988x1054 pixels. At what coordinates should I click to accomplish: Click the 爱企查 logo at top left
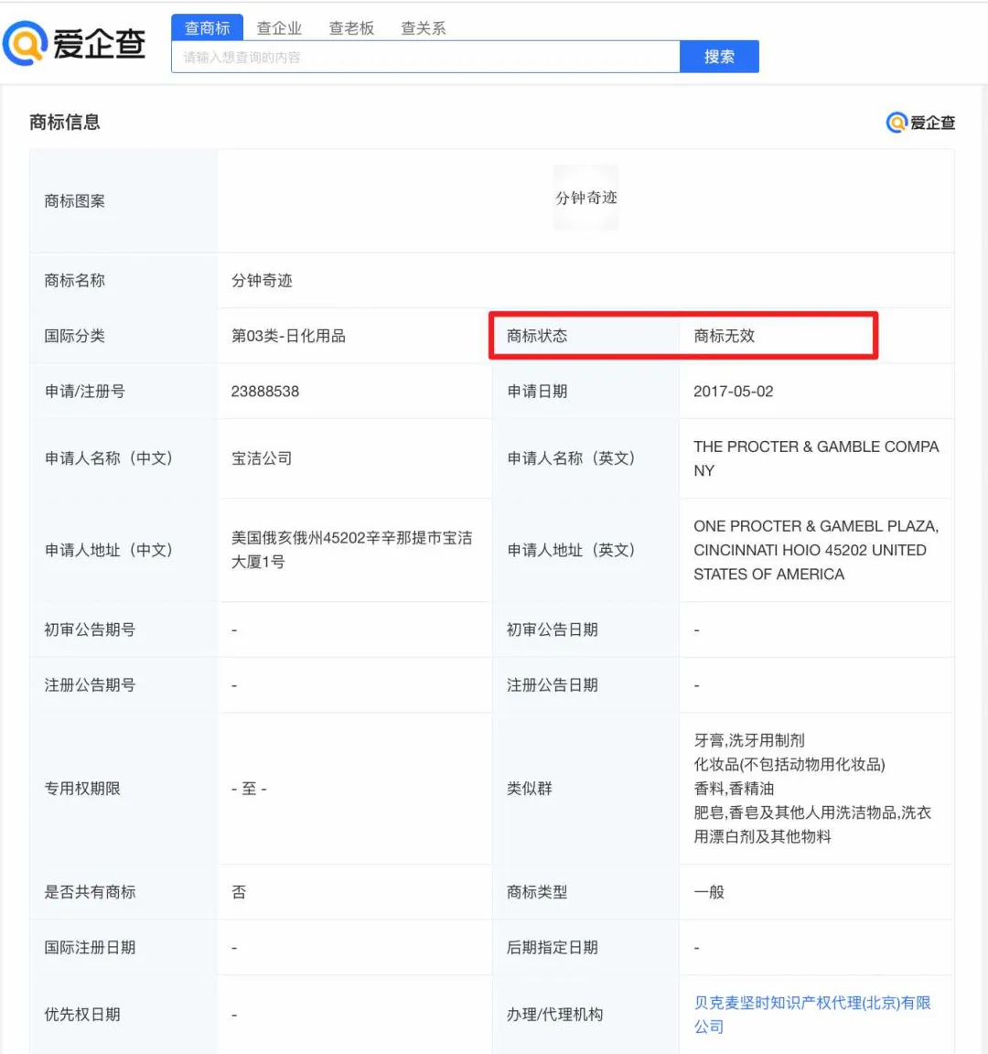[74, 44]
